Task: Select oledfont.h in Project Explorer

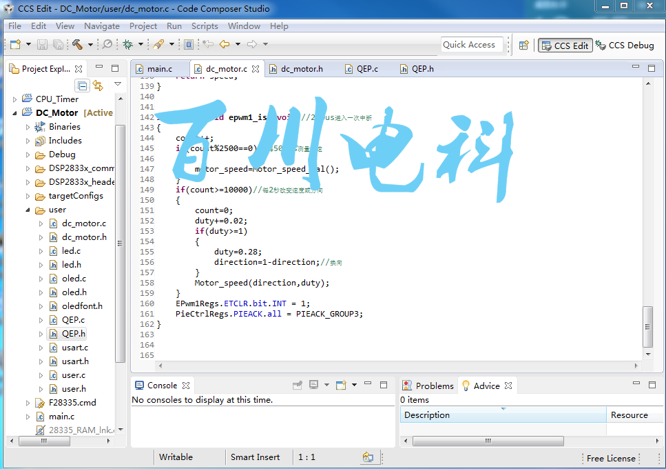Action: point(82,306)
